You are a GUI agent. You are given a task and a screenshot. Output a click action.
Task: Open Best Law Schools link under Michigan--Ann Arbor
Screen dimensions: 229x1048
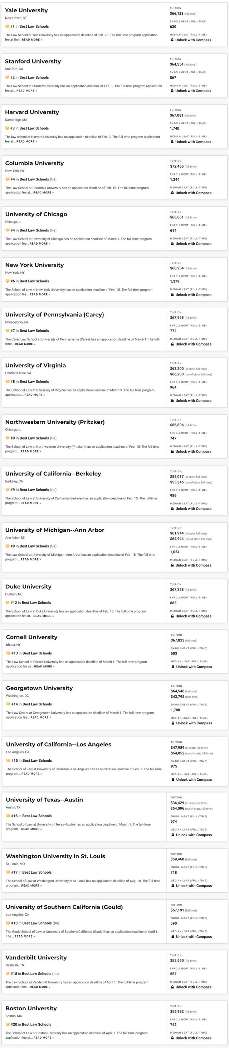pyautogui.click(x=34, y=546)
